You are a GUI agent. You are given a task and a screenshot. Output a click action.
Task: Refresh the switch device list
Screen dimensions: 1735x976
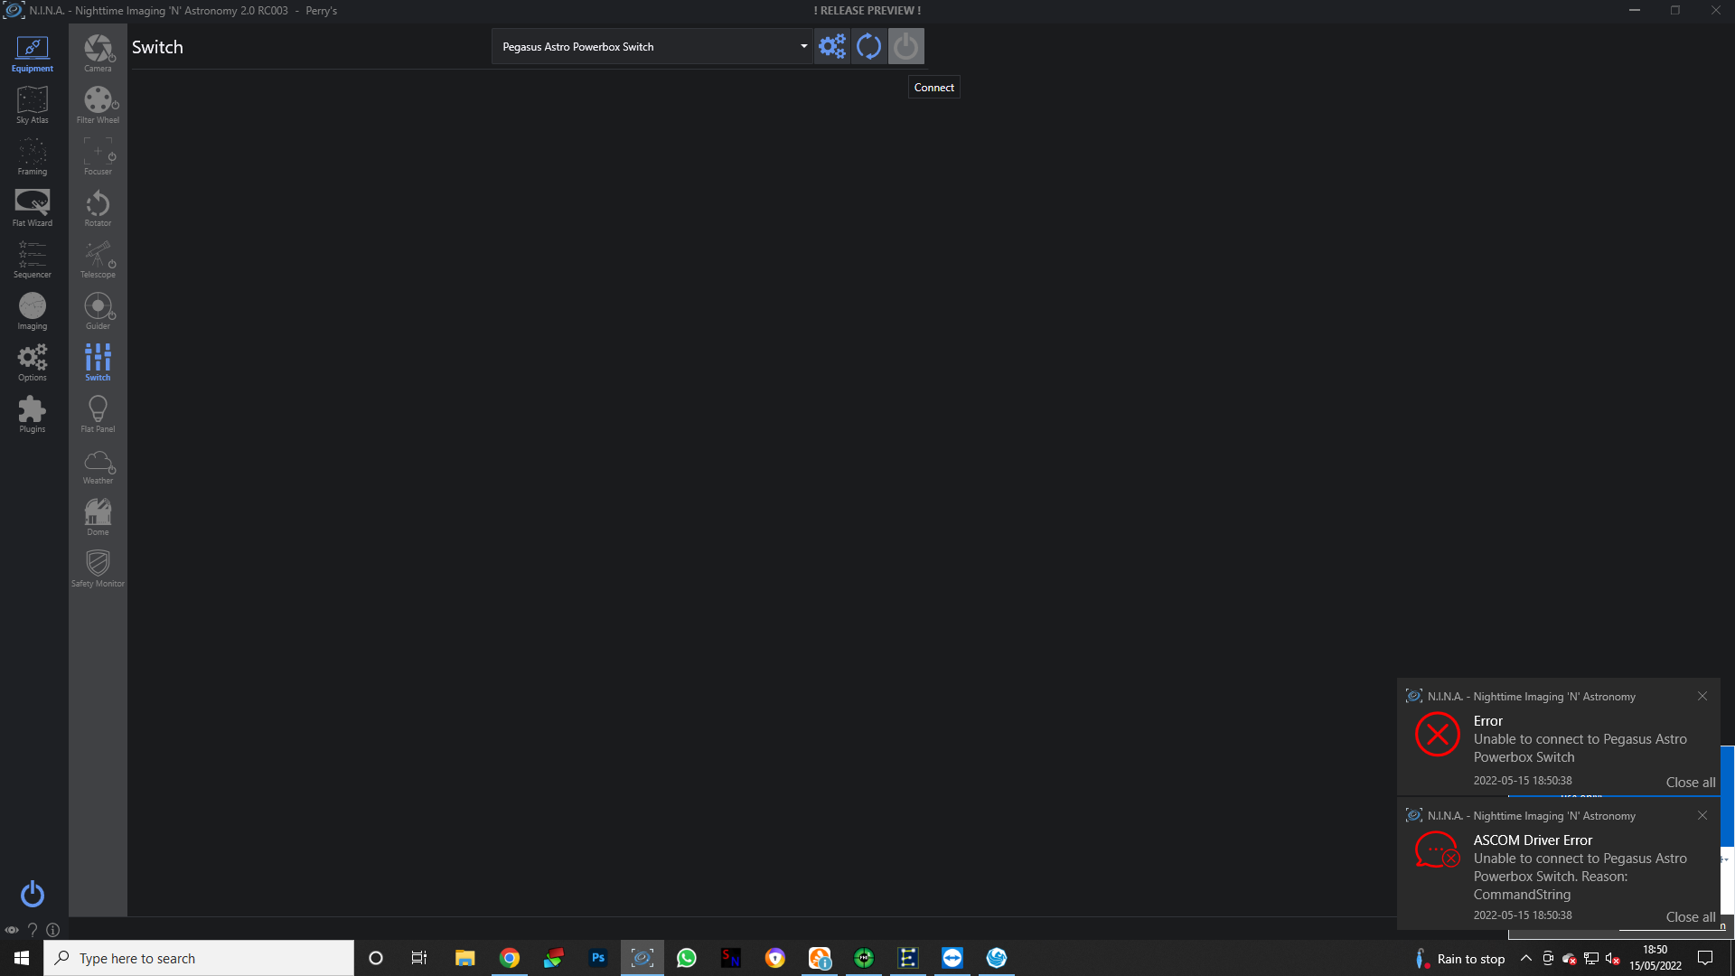coord(868,46)
